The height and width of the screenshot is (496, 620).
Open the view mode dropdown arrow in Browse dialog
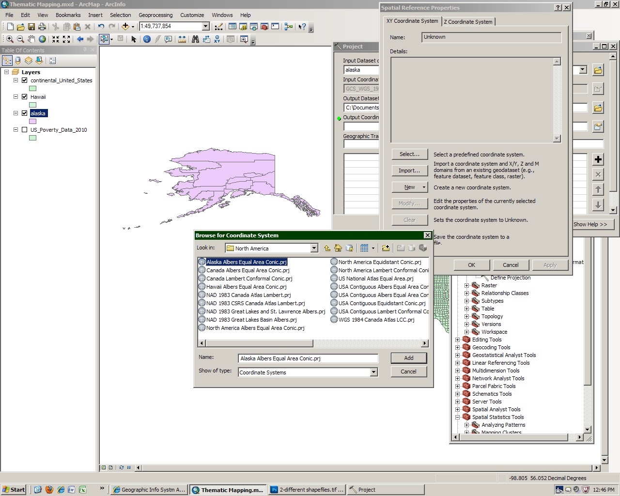(373, 248)
